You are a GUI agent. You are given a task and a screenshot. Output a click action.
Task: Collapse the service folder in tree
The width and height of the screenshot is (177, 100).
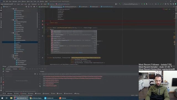[11, 57]
